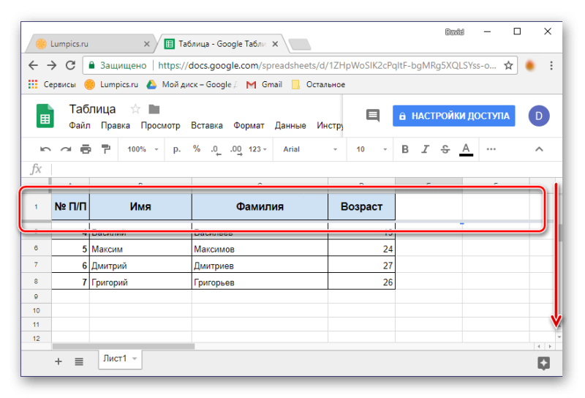
Task: Select the cell containing Григорий
Action: pyautogui.click(x=140, y=281)
